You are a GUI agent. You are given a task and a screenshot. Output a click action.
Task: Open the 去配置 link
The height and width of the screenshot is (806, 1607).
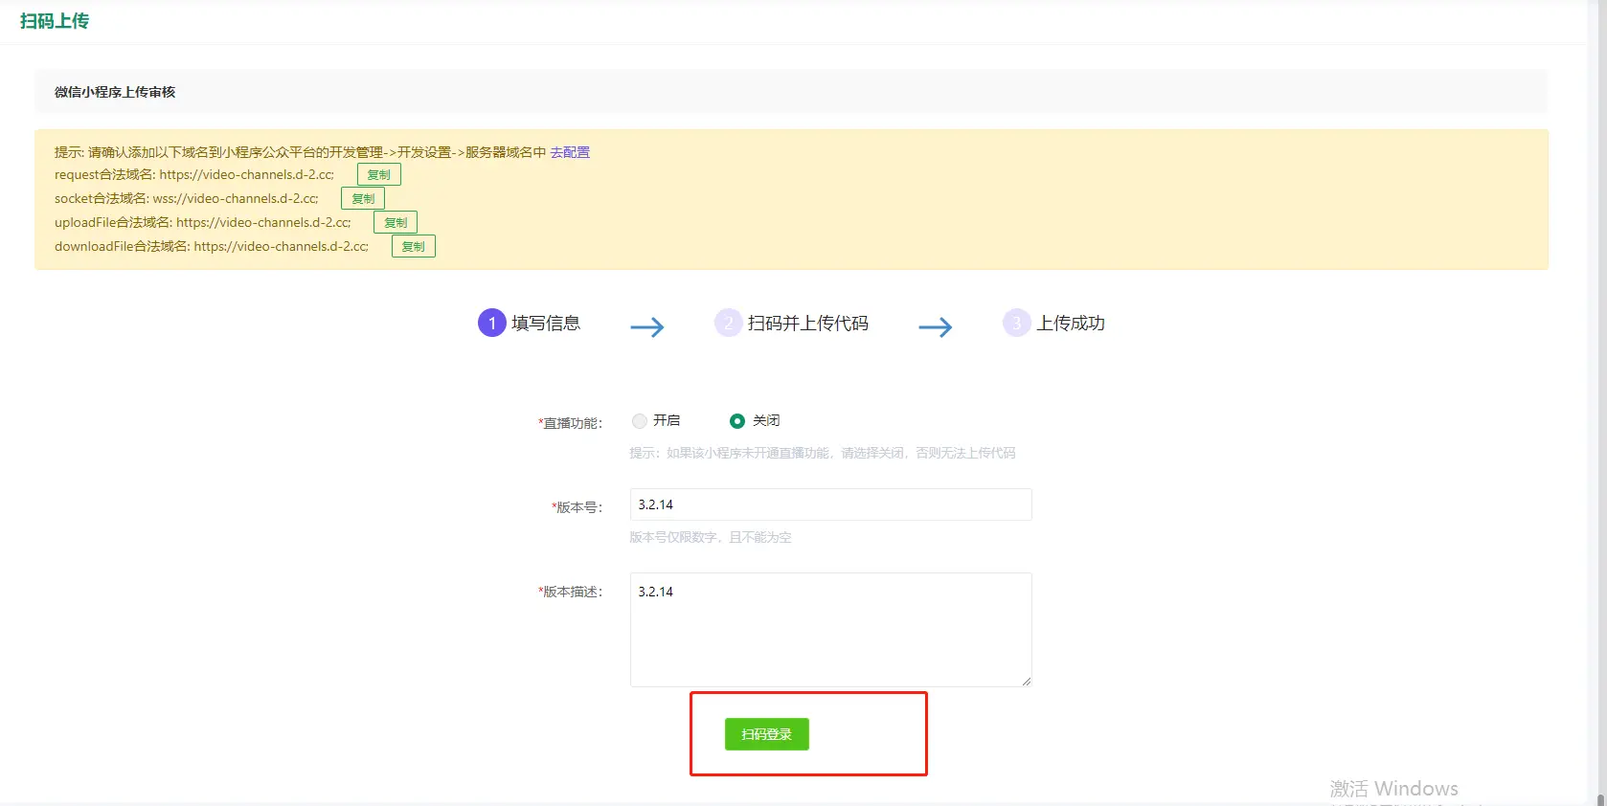pos(570,152)
